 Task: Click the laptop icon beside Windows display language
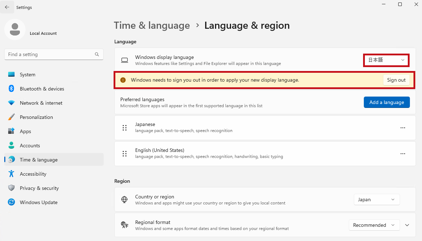point(125,60)
